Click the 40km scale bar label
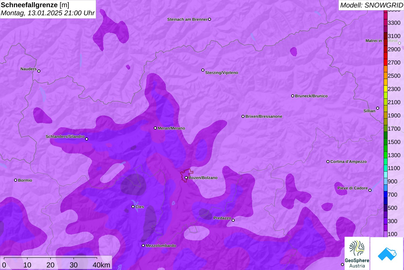Screen dimensions: 404x270 (101, 265)
